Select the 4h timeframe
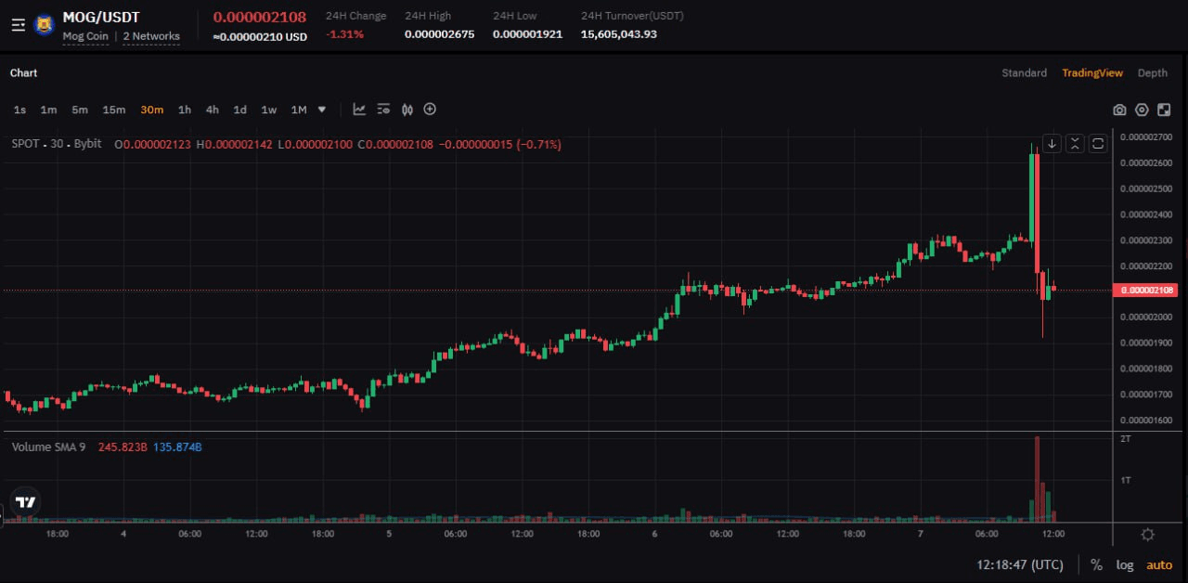1188x583 pixels. tap(213, 110)
